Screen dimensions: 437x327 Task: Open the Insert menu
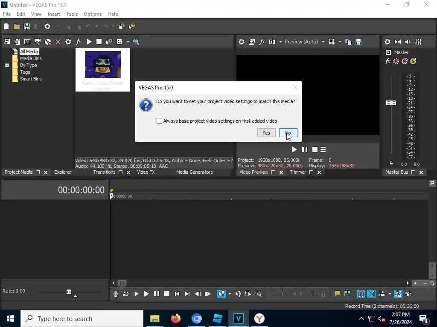54,14
